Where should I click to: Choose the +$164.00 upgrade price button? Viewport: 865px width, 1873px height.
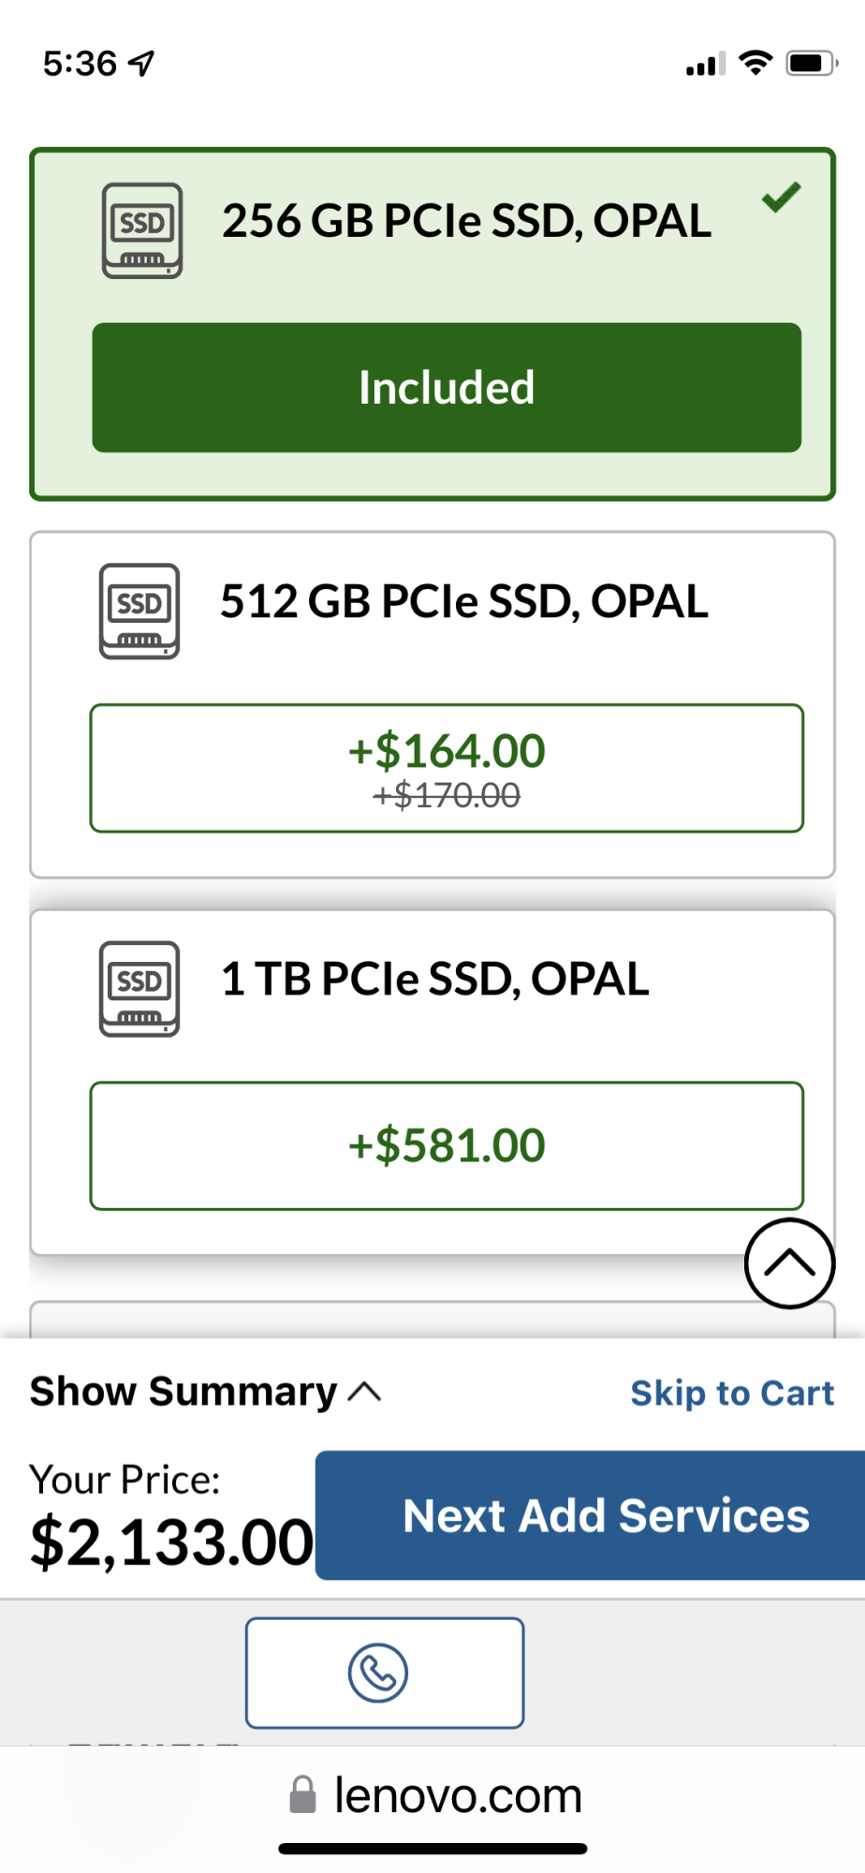[447, 768]
